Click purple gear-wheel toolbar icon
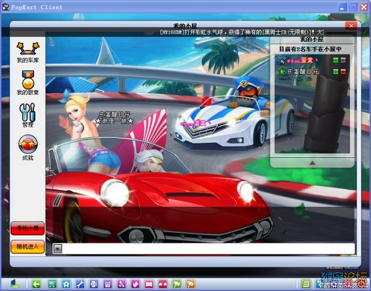This screenshot has height=291, width=371. coord(94,284)
